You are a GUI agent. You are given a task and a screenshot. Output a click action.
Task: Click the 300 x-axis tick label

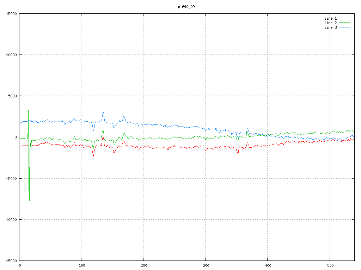pyautogui.click(x=206, y=265)
